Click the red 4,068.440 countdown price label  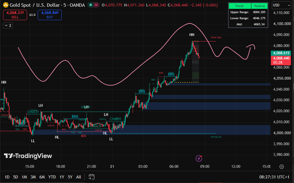coord(281,60)
